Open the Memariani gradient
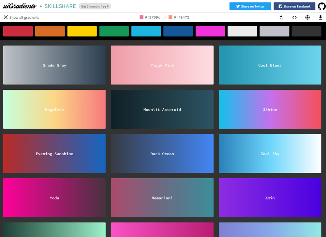Image resolution: width=326 pixels, height=237 pixels. (162, 198)
